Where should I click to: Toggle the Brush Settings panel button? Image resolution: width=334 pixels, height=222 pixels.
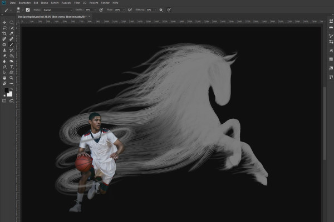point(28,10)
